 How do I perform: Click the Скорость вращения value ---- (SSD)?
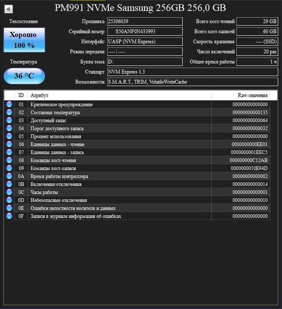(x=257, y=41)
